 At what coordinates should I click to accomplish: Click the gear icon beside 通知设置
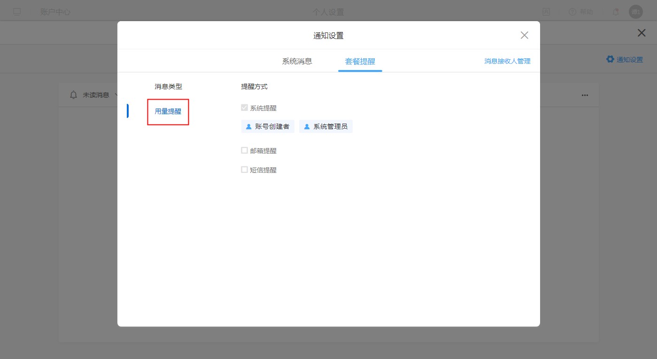click(610, 59)
